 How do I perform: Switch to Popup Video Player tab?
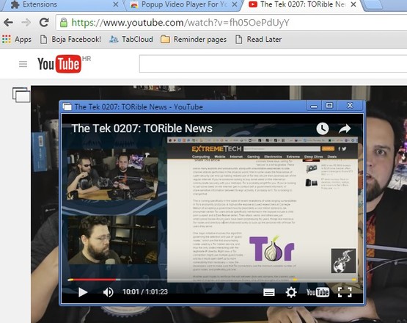click(182, 4)
